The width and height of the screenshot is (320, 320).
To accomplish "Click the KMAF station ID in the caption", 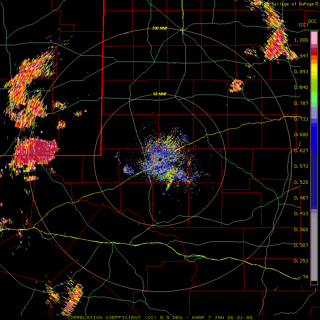I will [199, 318].
